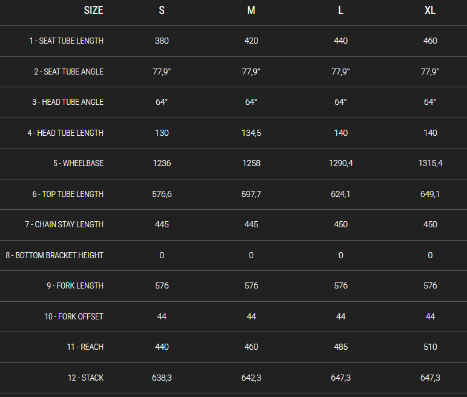Select the S size column header

pos(162,11)
